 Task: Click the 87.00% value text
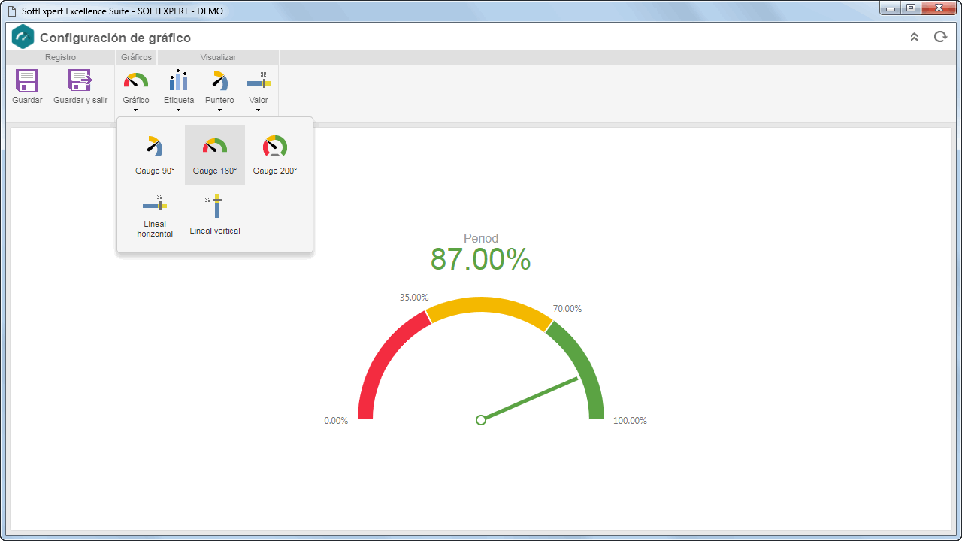(481, 259)
